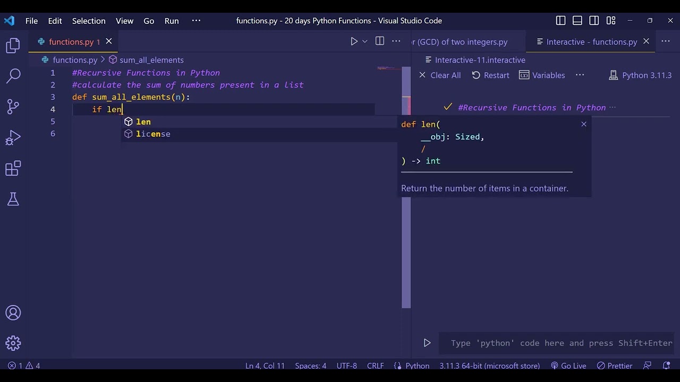Open editor more actions ellipsis
Image resolution: width=680 pixels, height=382 pixels.
click(x=396, y=41)
